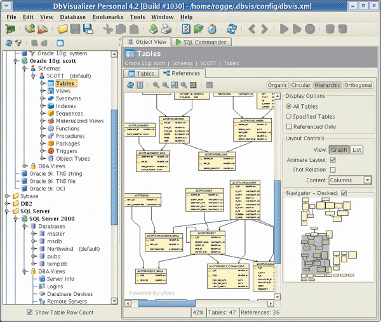
Task: Click the graph vertical scrollbar thumb
Action: pyautogui.click(x=277, y=222)
